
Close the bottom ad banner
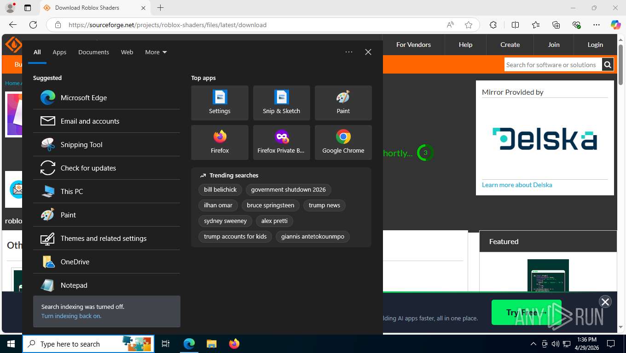click(x=605, y=302)
